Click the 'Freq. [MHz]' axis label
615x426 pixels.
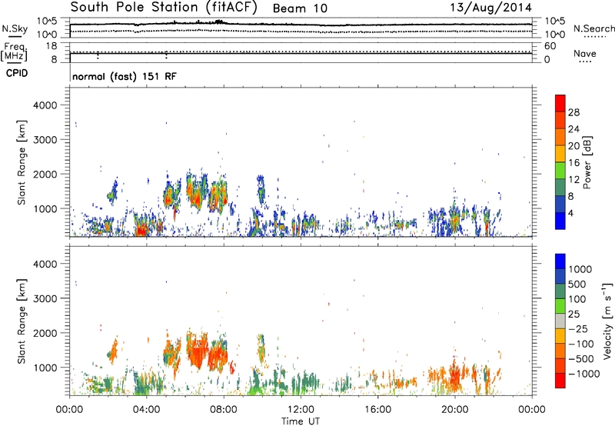(14, 52)
